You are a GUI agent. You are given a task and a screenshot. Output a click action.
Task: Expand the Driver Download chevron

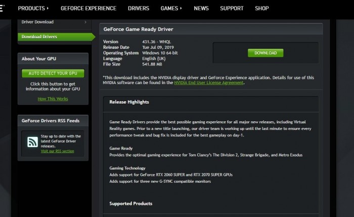[x=85, y=22]
